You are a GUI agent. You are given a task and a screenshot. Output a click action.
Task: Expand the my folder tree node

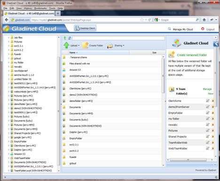(x=8, y=62)
